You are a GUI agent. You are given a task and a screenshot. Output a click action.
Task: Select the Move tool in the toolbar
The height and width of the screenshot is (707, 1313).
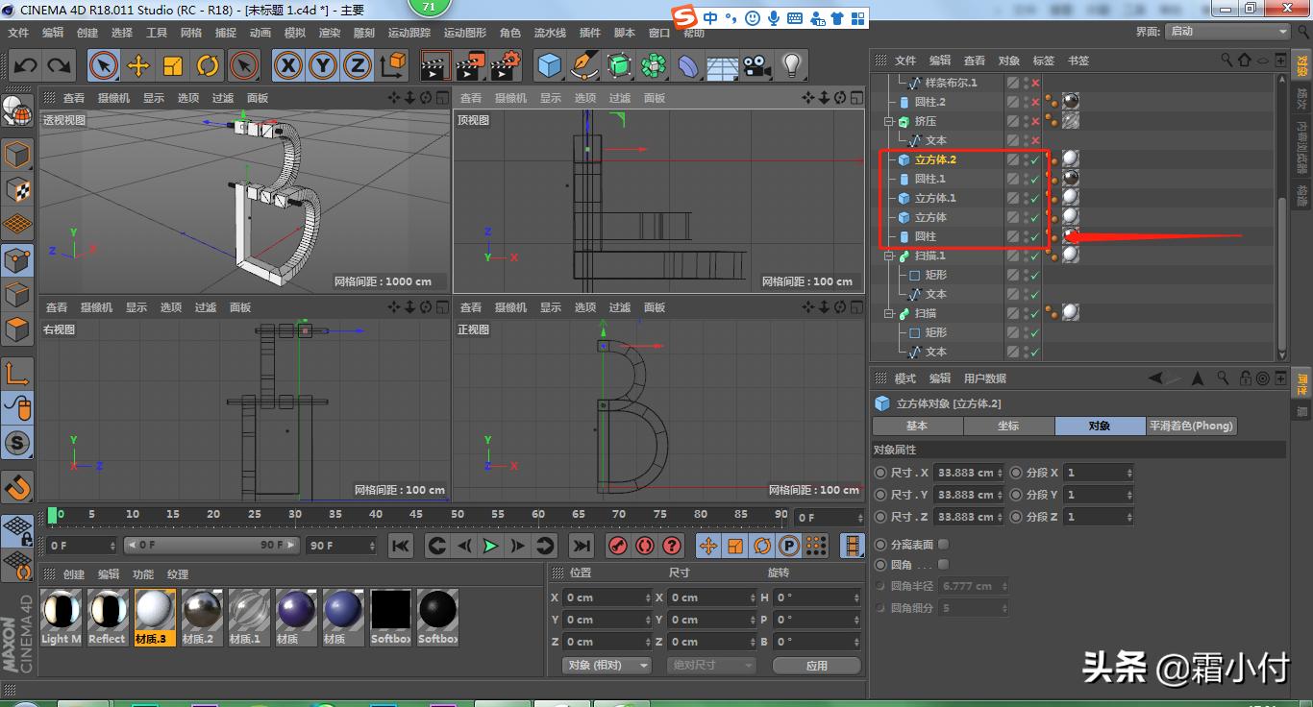137,65
